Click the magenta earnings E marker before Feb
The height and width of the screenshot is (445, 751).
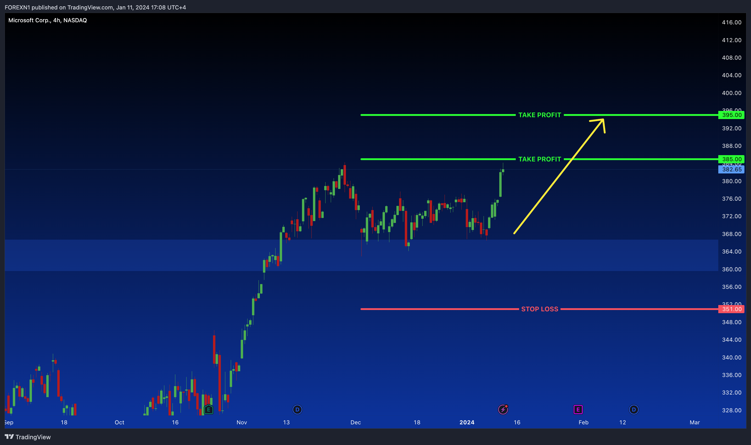coord(578,409)
